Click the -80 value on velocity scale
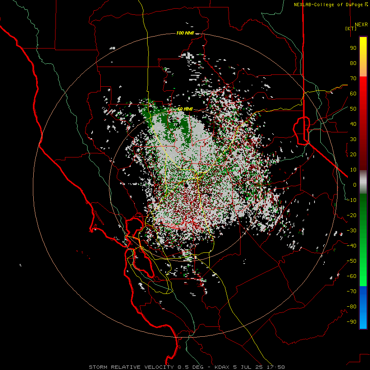This screenshot has height=370, width=370. [x=351, y=307]
